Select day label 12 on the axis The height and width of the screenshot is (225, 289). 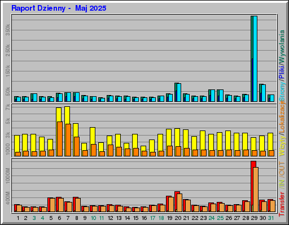point(111,218)
